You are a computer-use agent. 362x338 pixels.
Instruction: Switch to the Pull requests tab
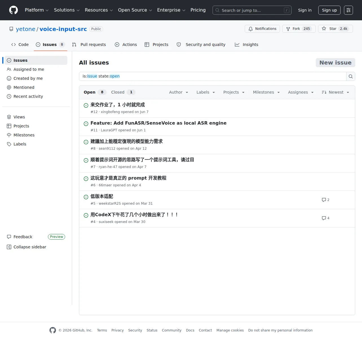(x=89, y=45)
